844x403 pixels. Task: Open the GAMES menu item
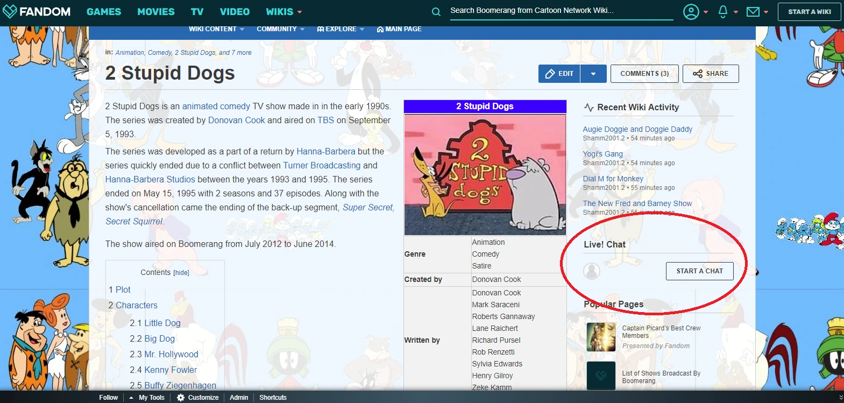click(x=104, y=11)
